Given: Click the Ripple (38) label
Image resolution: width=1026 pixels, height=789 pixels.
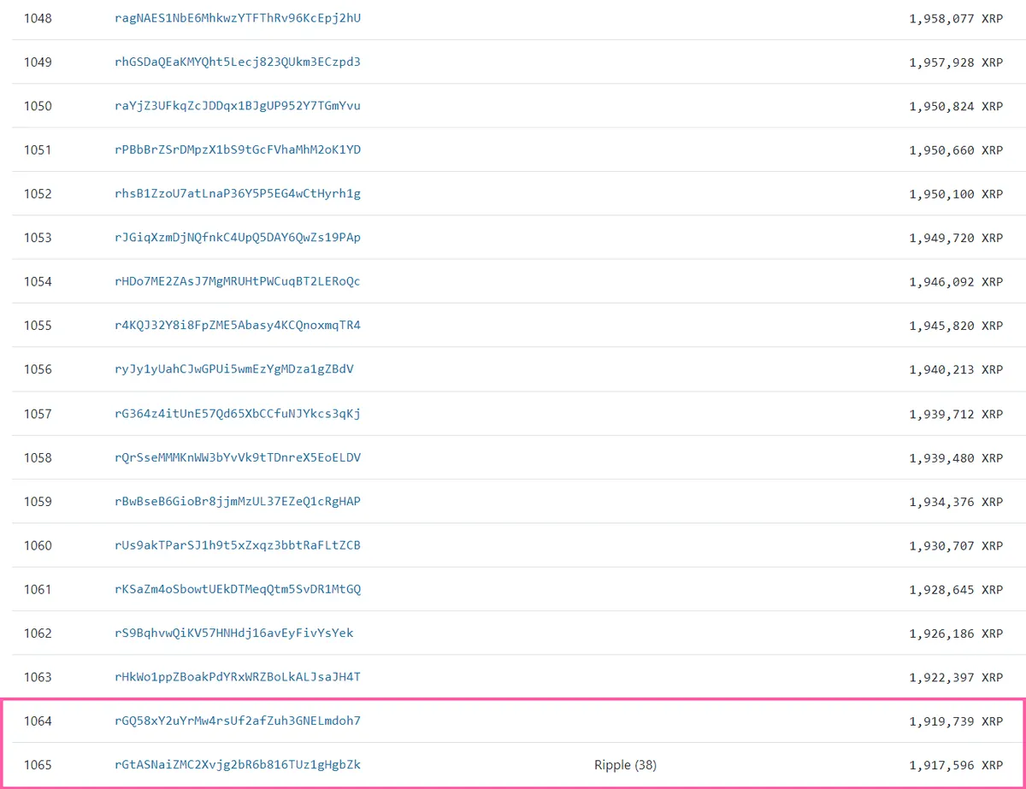Looking at the screenshot, I should click(625, 765).
